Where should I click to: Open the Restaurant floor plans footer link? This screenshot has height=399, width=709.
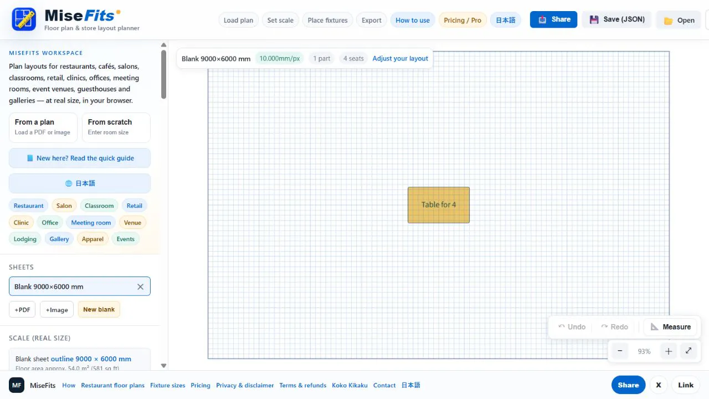click(112, 385)
